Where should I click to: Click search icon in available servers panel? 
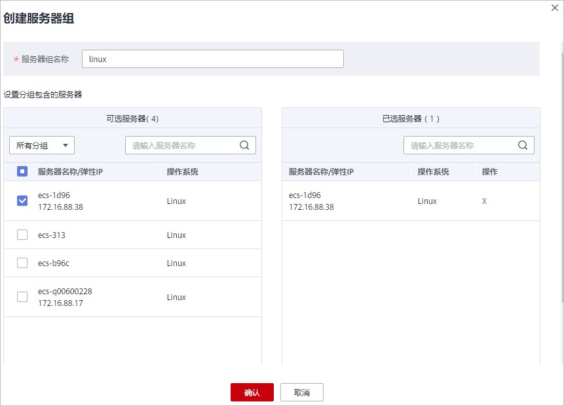click(x=244, y=145)
